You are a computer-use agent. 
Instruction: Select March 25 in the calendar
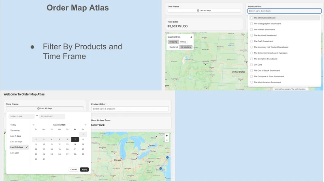pyautogui.click(x=52, y=154)
